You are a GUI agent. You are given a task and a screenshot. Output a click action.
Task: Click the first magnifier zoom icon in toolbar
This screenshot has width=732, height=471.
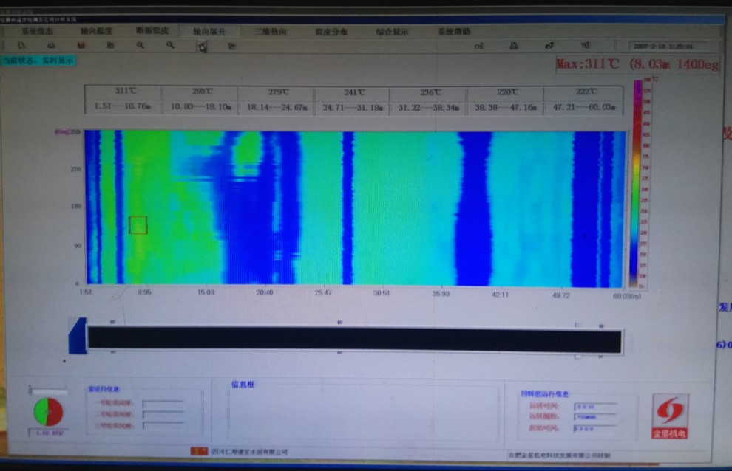pyautogui.click(x=140, y=46)
